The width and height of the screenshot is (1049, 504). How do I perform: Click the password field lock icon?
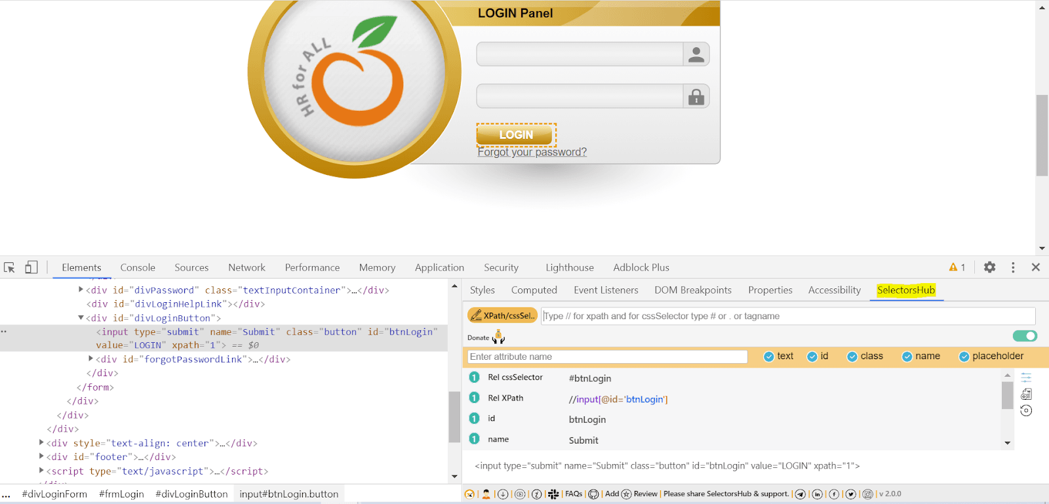click(x=696, y=96)
